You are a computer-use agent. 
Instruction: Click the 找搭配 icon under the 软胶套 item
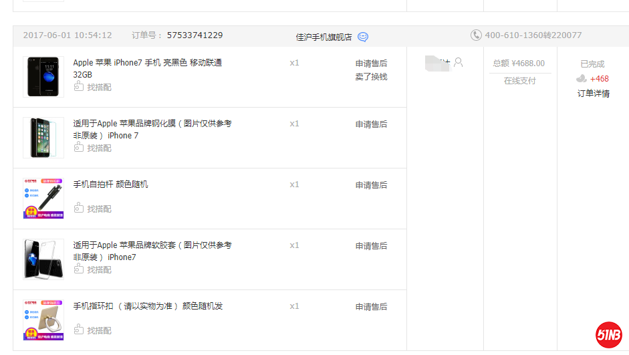[79, 269]
